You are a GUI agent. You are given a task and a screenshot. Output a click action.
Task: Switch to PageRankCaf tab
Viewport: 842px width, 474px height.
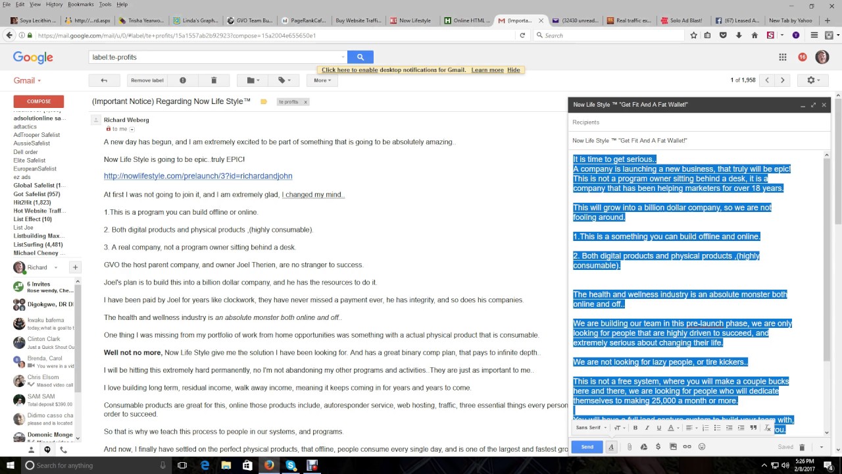(x=303, y=20)
